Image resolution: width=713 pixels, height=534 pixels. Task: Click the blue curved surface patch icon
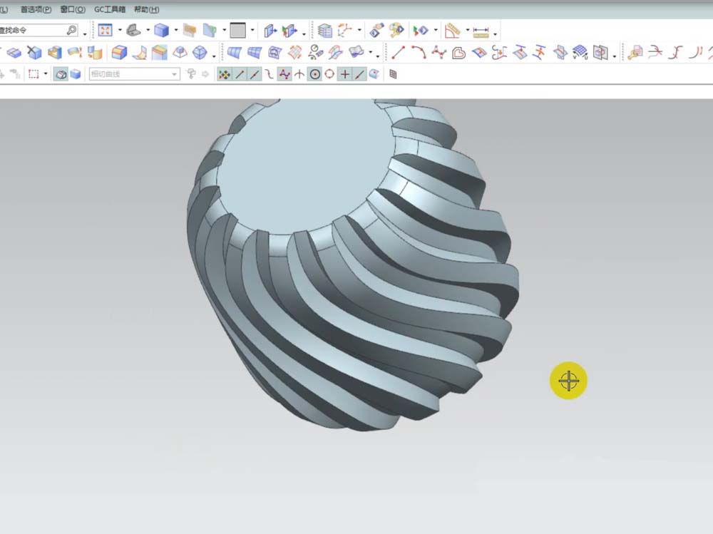(x=234, y=53)
